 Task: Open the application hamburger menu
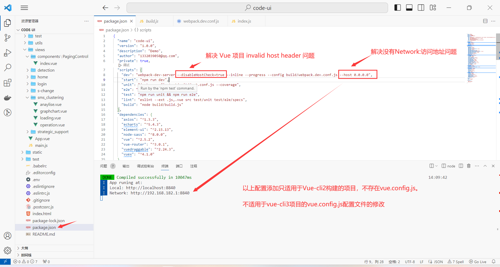point(24,8)
